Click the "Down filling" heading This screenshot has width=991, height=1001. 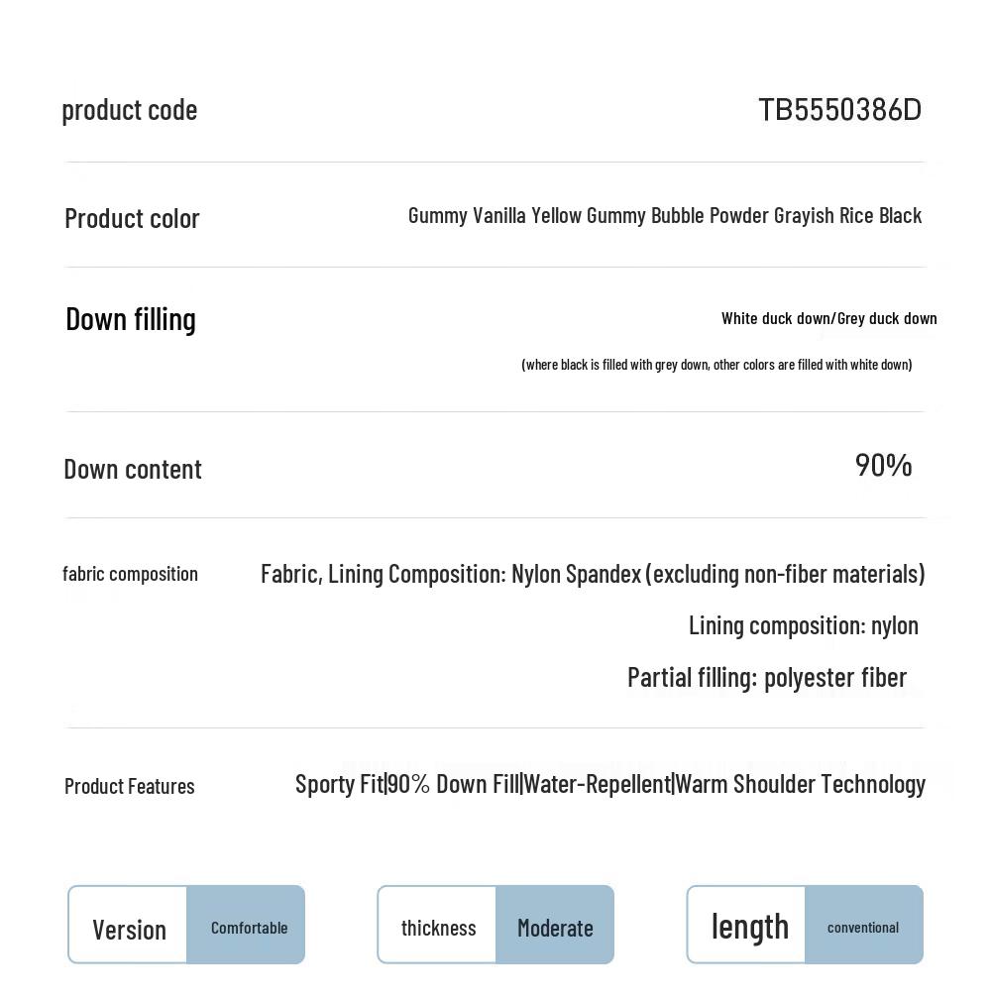tap(131, 319)
